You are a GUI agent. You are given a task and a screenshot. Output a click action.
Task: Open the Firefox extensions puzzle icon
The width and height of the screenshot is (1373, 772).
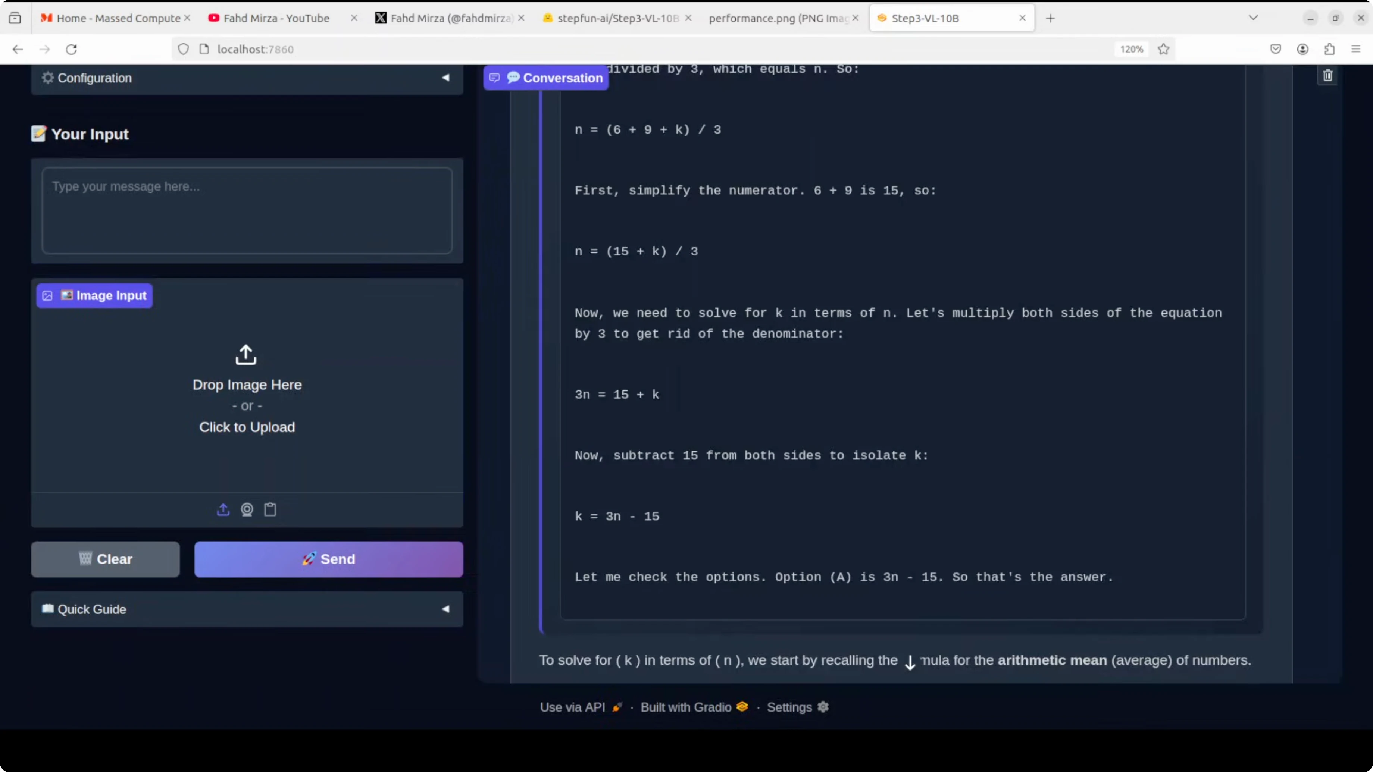click(1329, 49)
